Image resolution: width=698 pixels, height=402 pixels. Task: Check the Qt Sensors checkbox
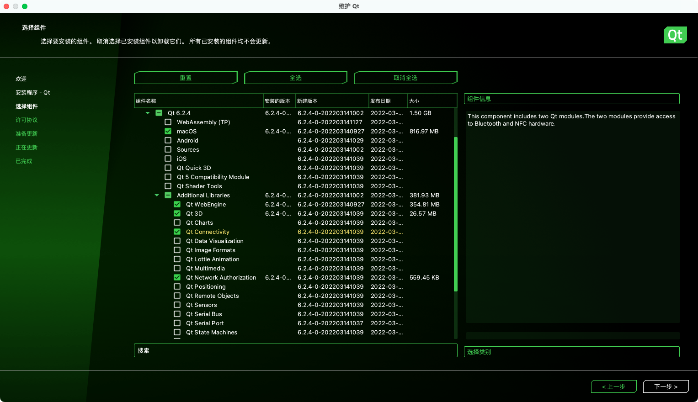click(x=177, y=305)
